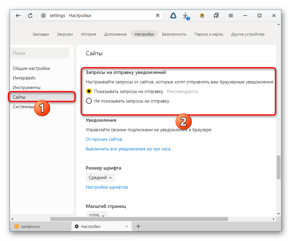Minimize the browser window
Screen dimensions: 291x241
coord(245,16)
